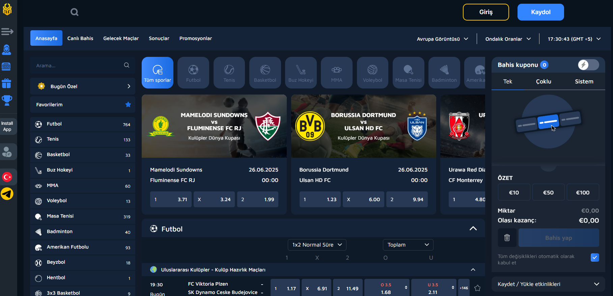Select the Voleybol sport tile
Image resolution: width=613 pixels, height=296 pixels.
coord(373,73)
